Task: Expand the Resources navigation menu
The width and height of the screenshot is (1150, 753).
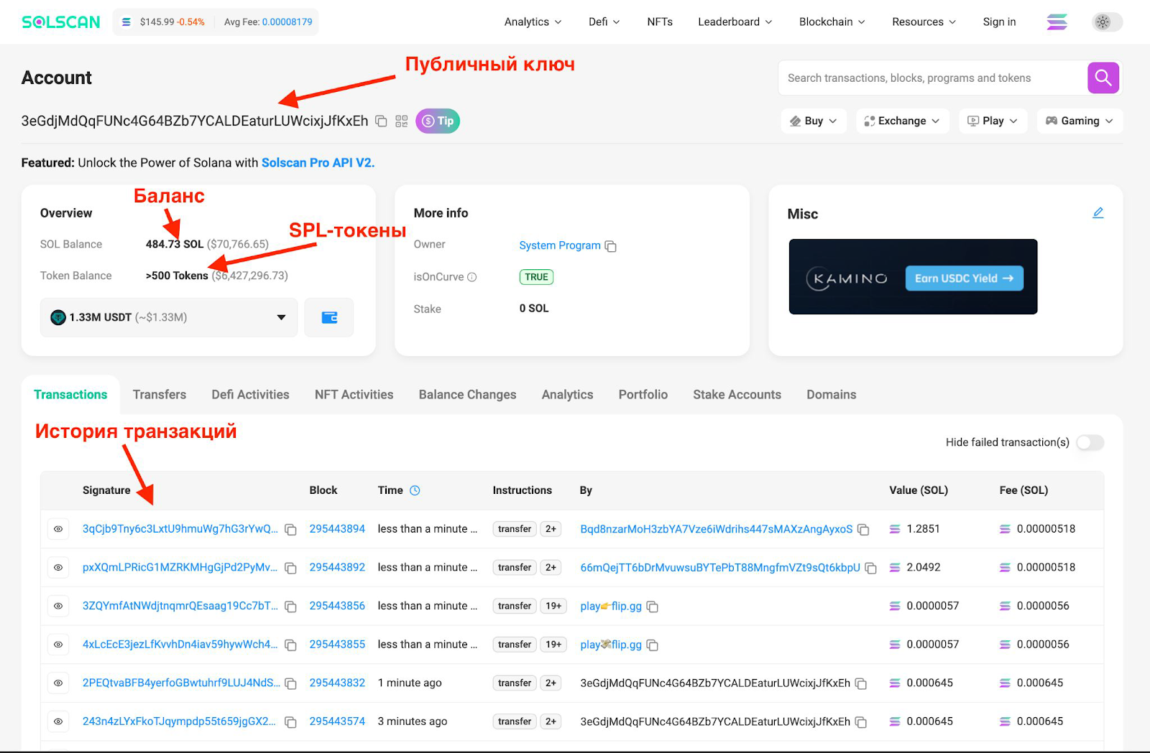Action: click(924, 22)
